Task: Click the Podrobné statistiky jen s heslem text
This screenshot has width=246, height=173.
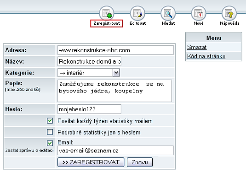Action: 99,132
